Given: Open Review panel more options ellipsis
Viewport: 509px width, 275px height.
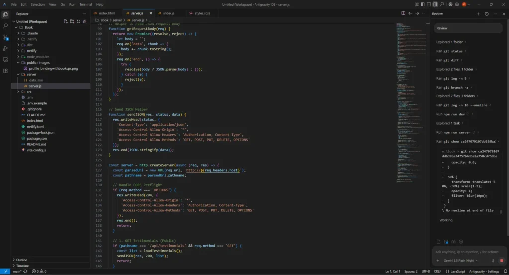Looking at the screenshot, I should (495, 14).
